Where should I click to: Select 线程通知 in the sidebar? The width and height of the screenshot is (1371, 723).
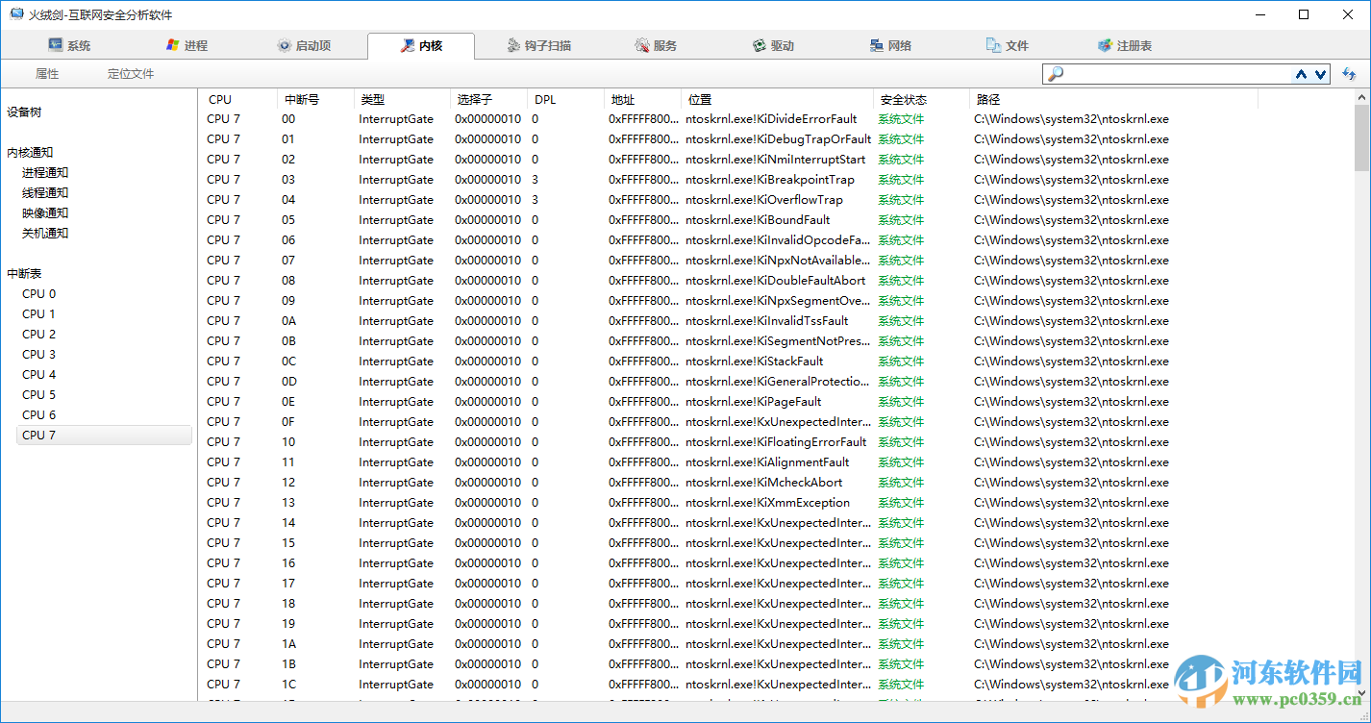click(x=45, y=192)
